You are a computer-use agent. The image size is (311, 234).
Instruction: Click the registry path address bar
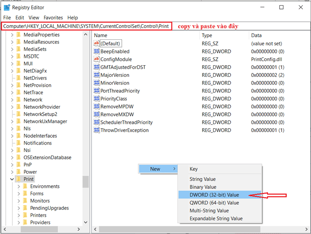(86, 26)
